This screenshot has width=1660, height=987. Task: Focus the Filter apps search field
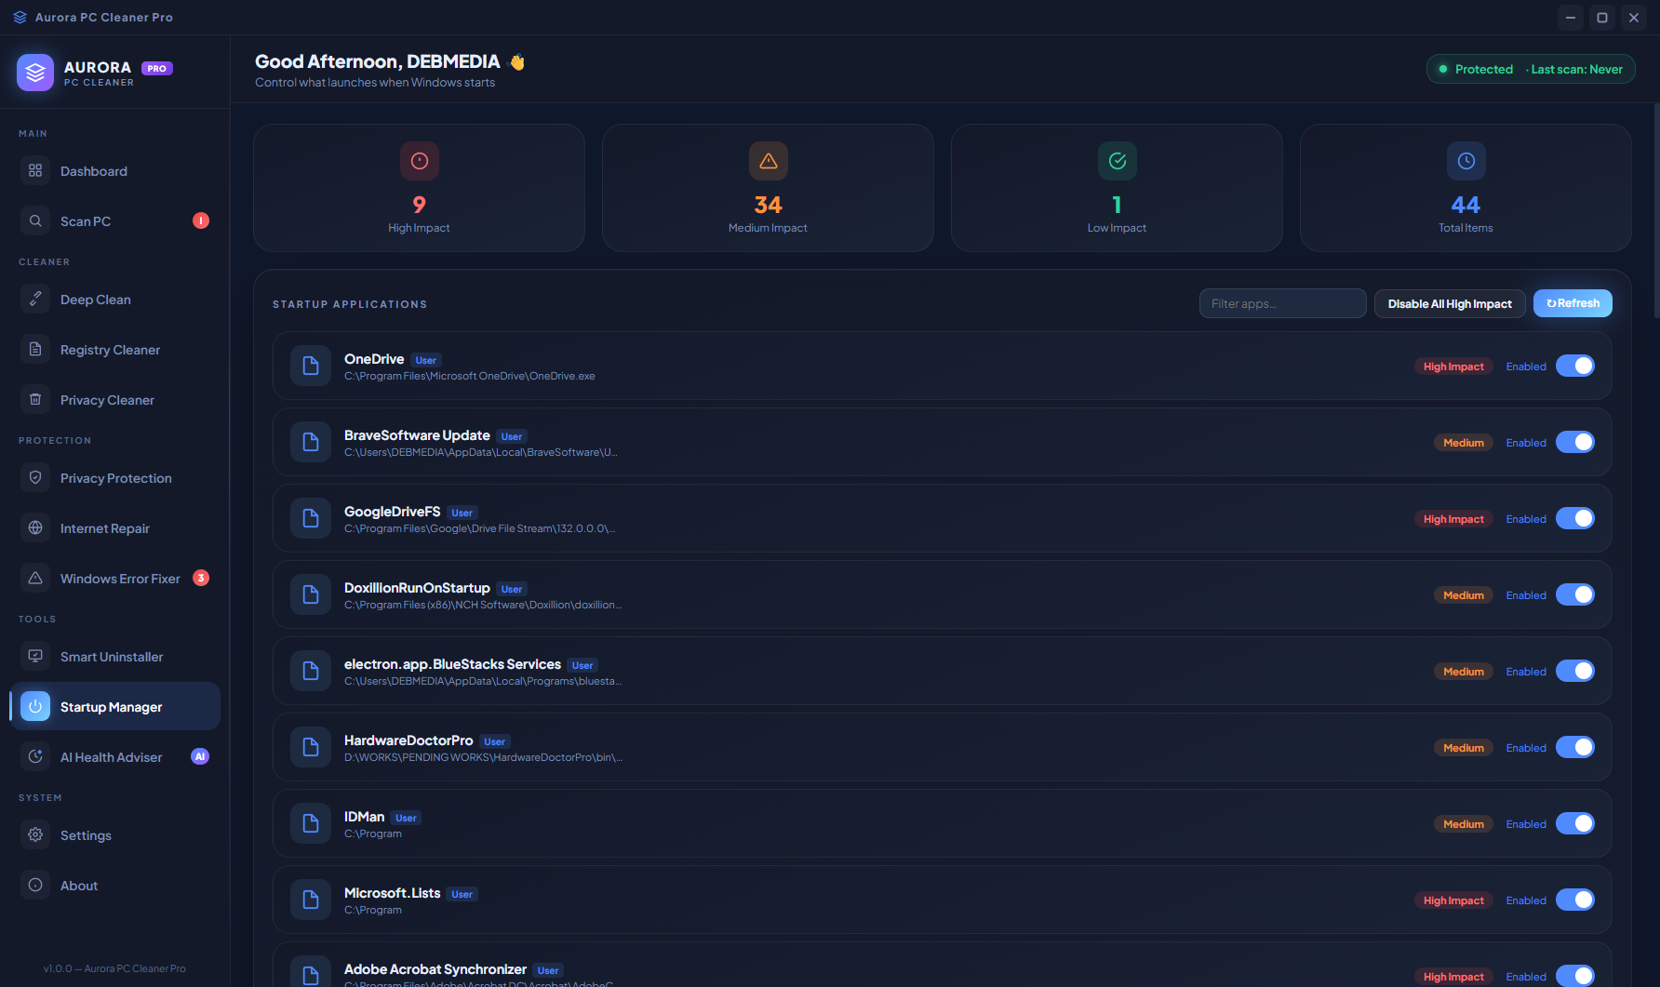(1282, 303)
